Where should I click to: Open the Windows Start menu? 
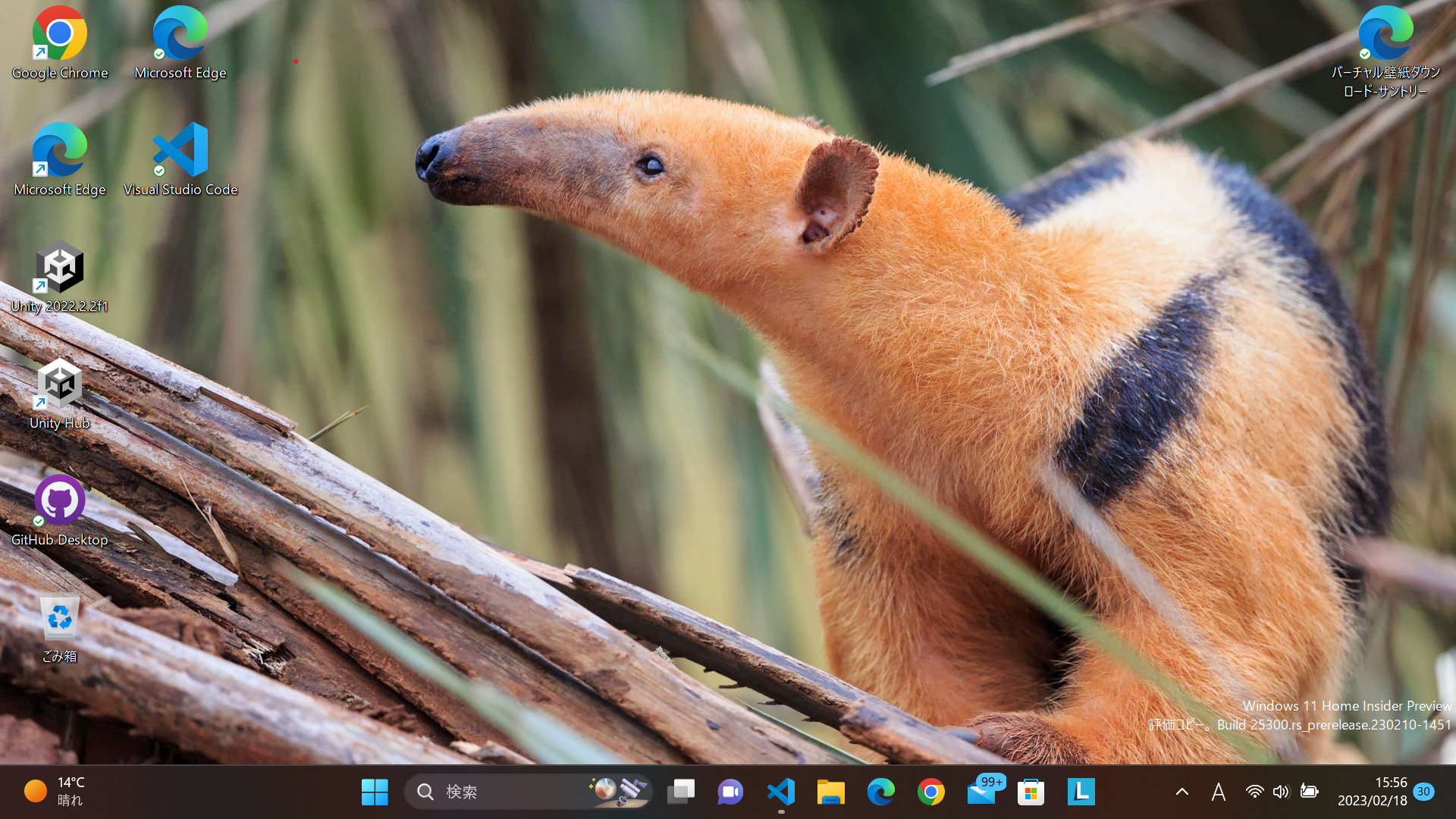coord(375,792)
